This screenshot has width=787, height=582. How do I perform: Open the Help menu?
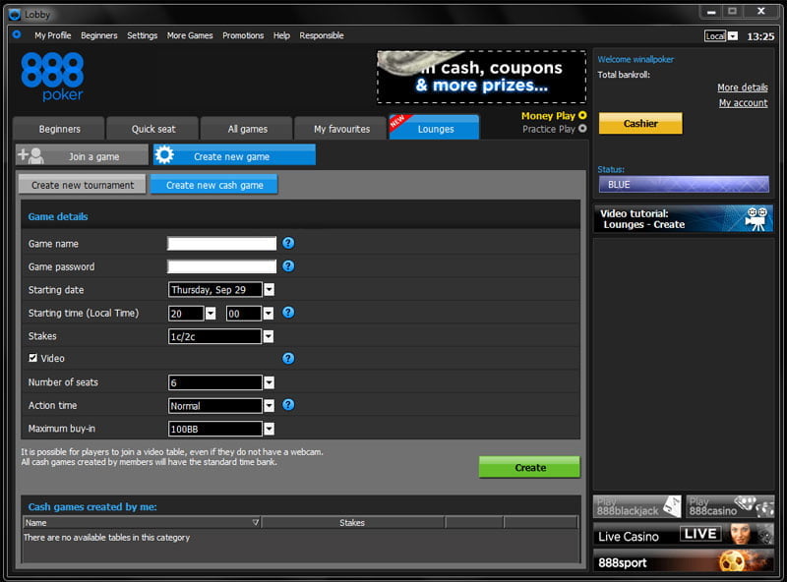pyautogui.click(x=281, y=35)
